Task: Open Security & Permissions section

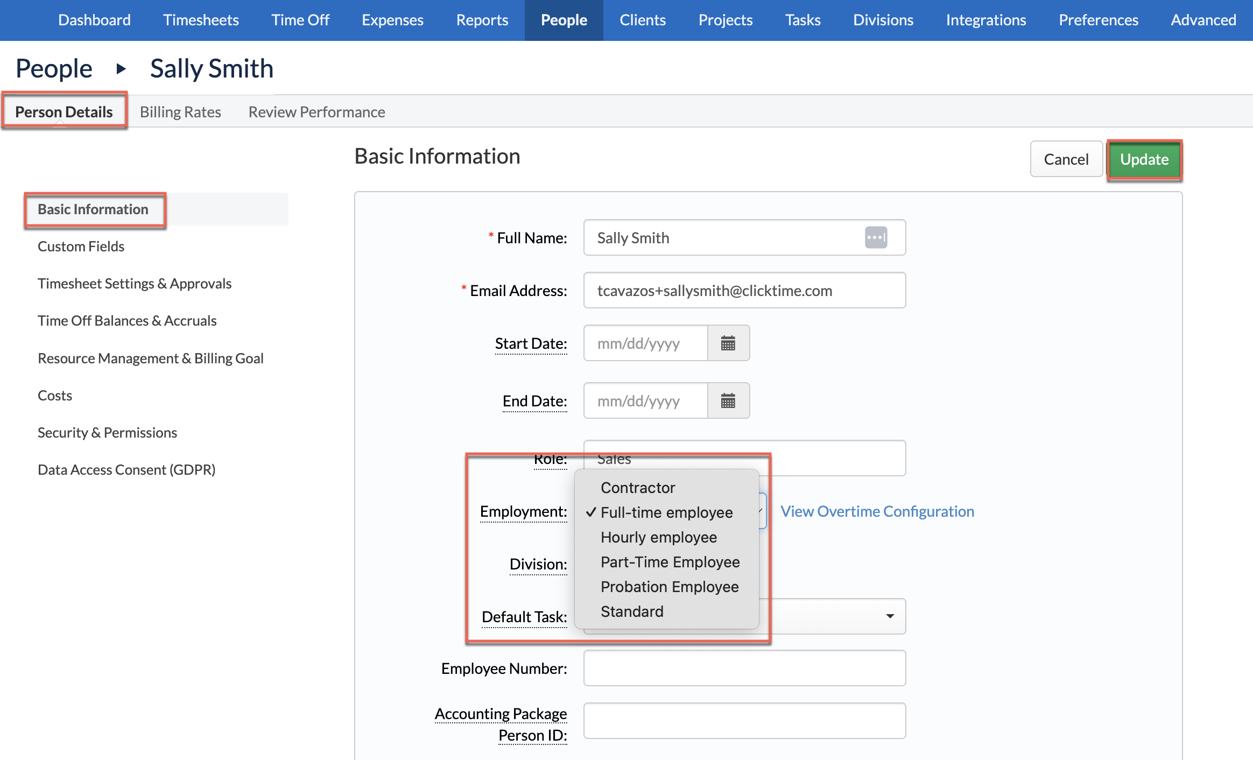Action: (107, 432)
